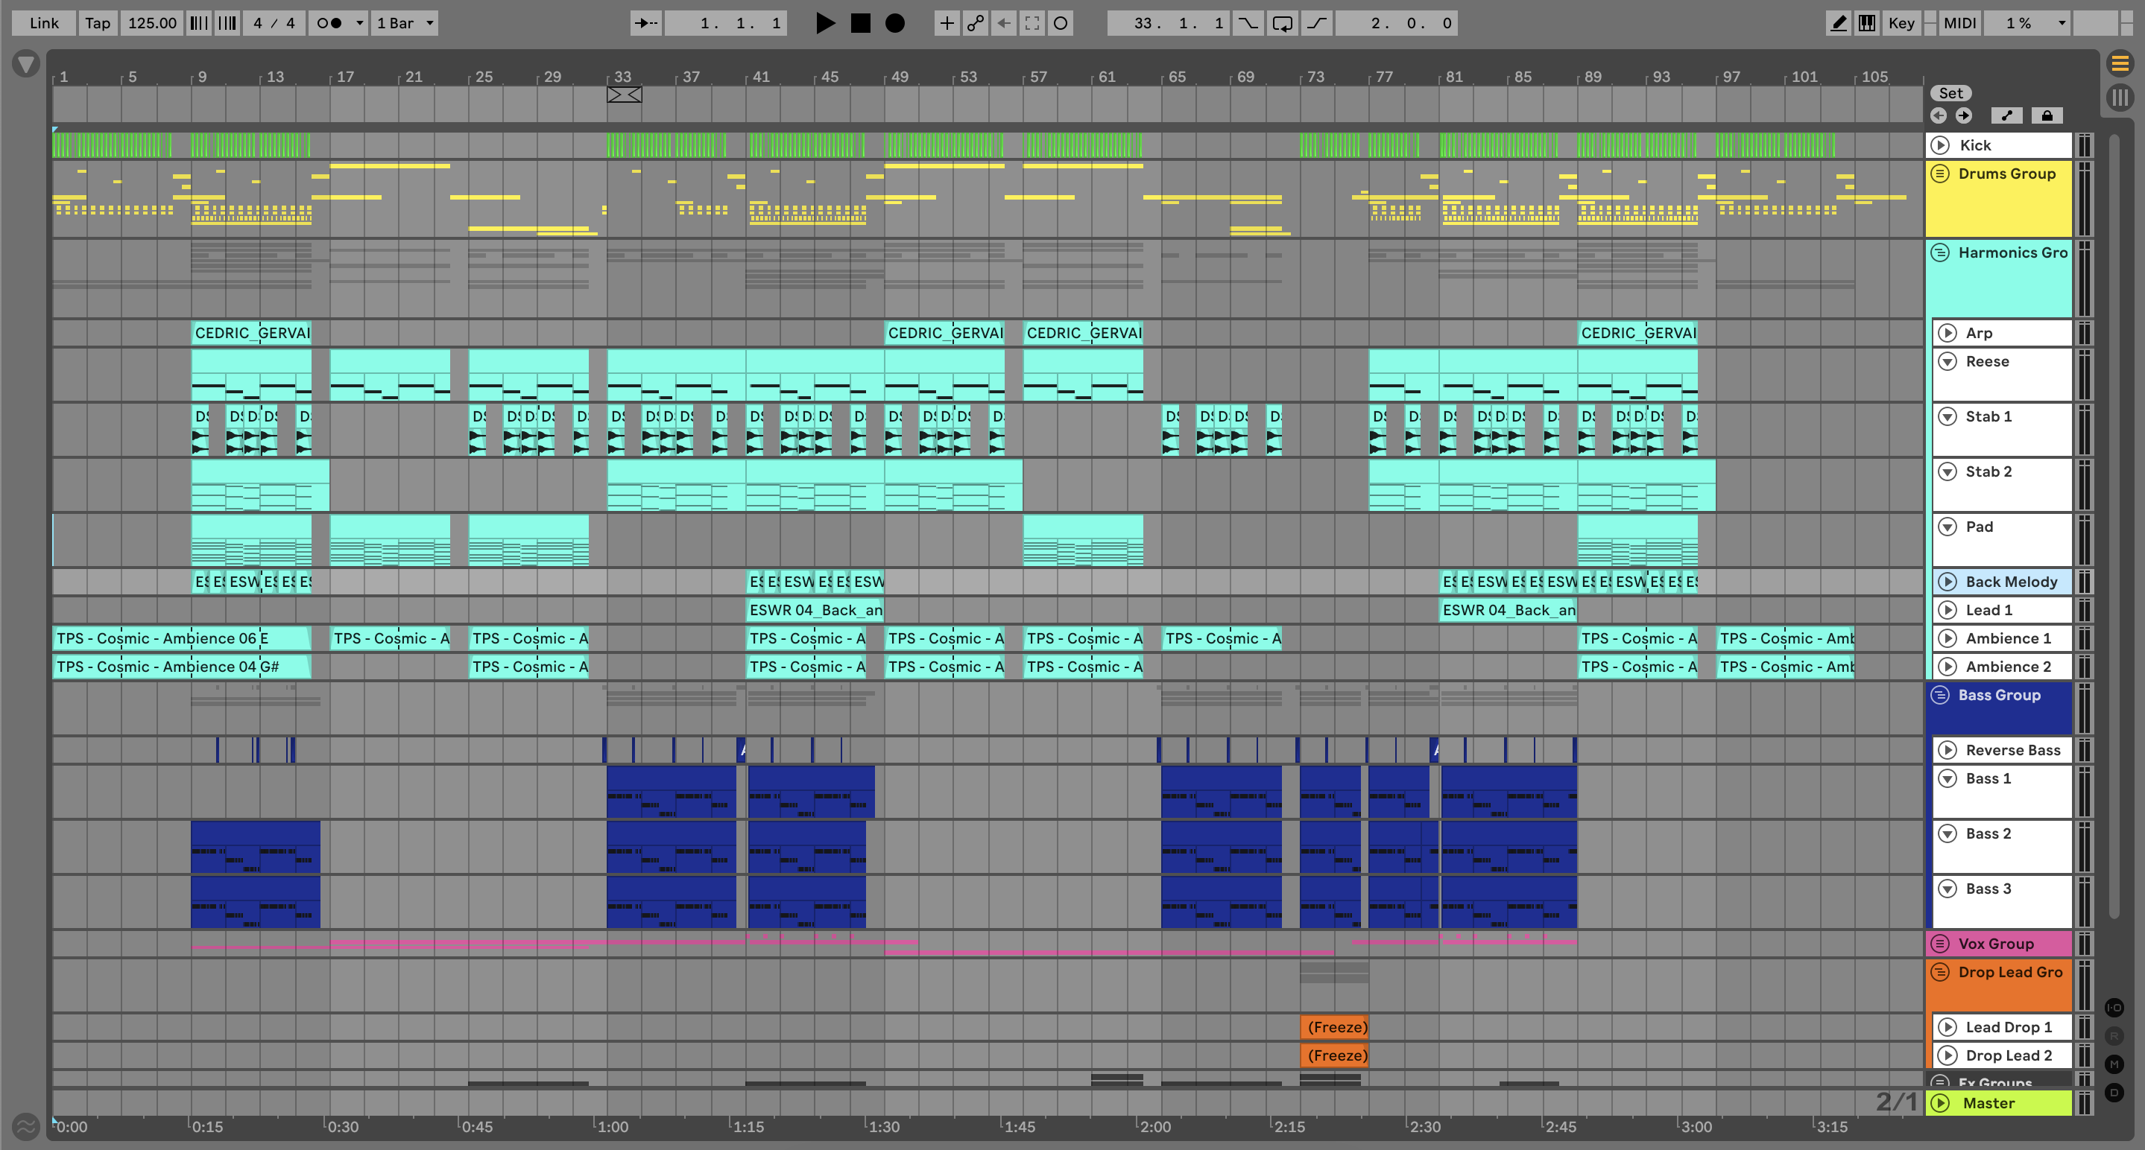Click the Link button

(43, 23)
